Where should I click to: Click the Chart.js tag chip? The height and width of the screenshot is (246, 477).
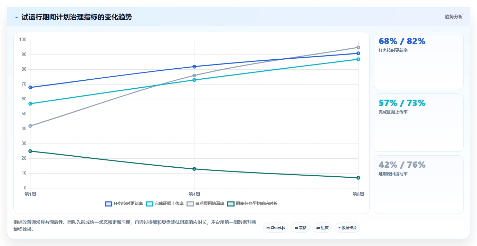coord(276,228)
